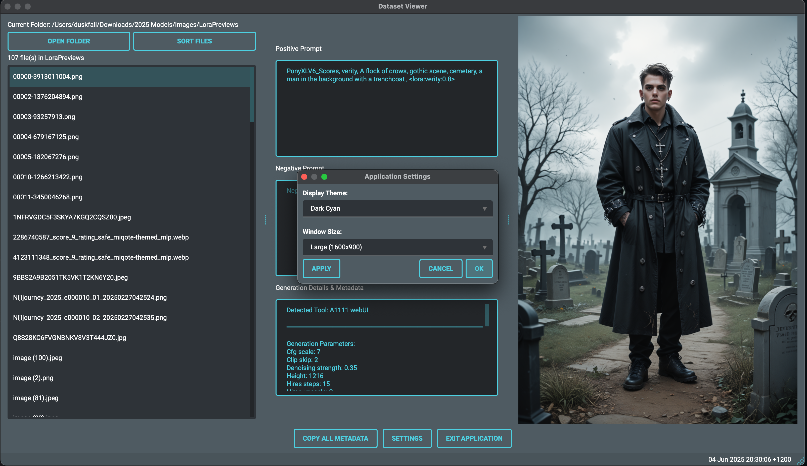The width and height of the screenshot is (807, 466).
Task: Cancel the settings dialog
Action: (x=440, y=269)
